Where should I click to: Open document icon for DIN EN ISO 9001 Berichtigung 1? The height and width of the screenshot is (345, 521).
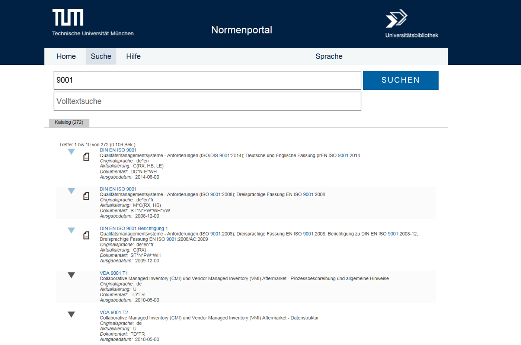86,235
